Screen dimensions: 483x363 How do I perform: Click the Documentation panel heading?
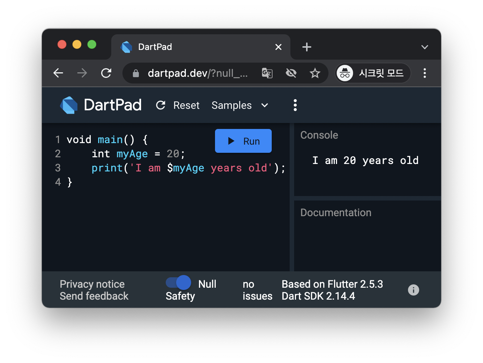tap(336, 212)
